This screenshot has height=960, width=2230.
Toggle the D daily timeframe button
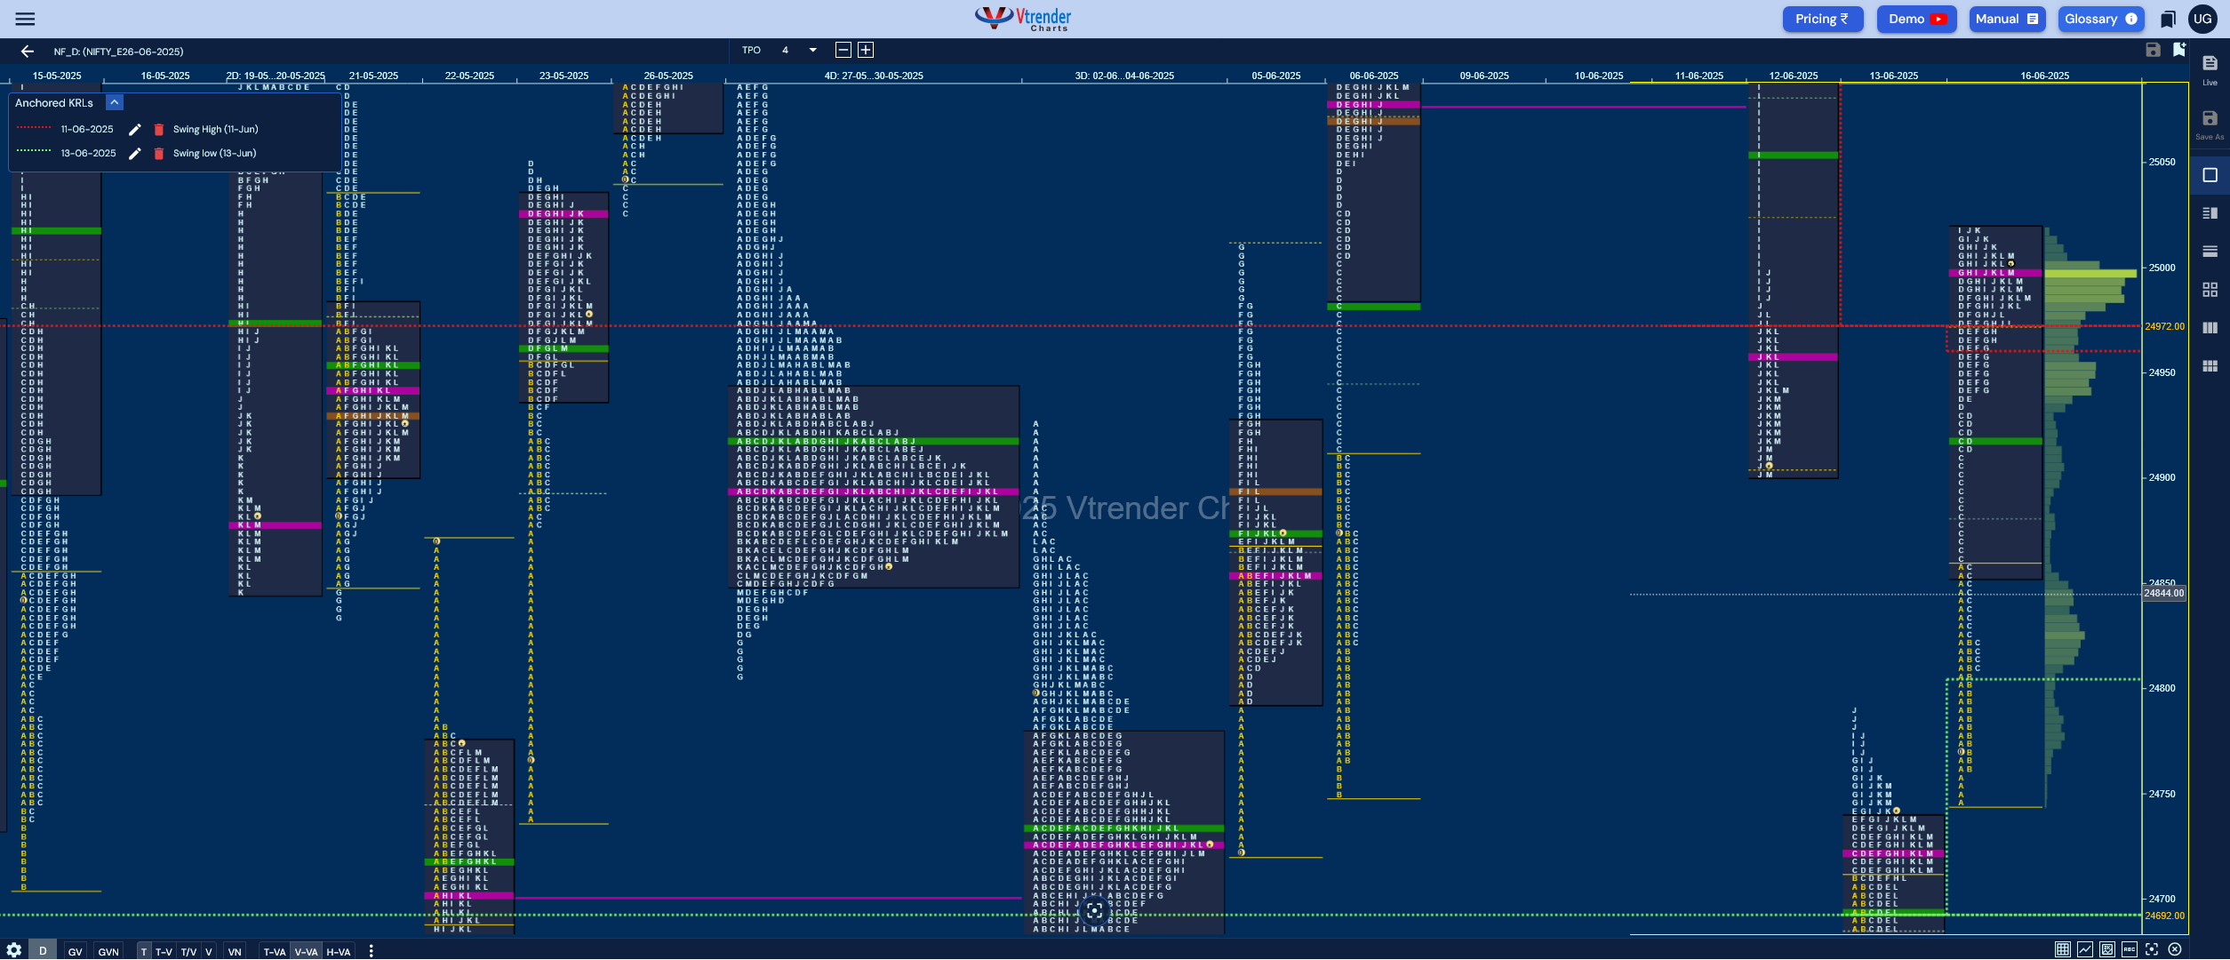click(43, 950)
